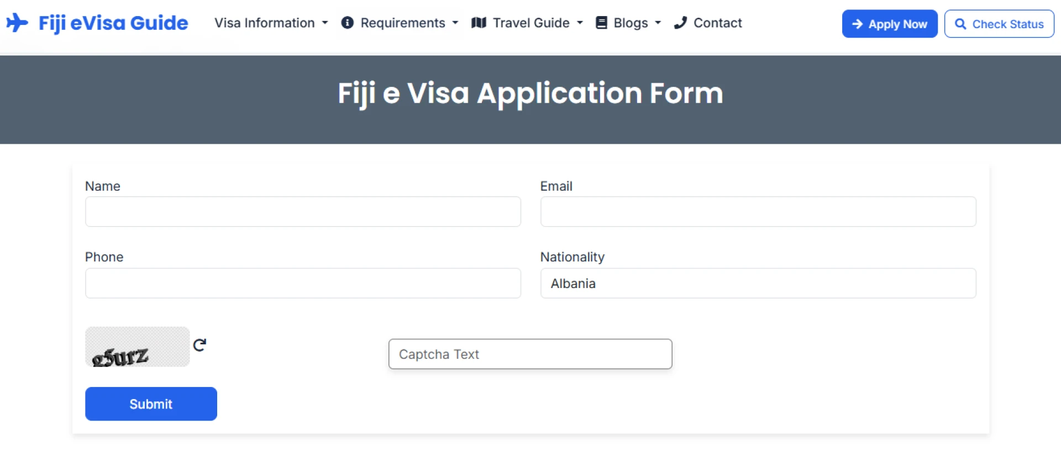Screen dimensions: 1061x461
Task: Click the Apply Now button
Action: (x=889, y=24)
